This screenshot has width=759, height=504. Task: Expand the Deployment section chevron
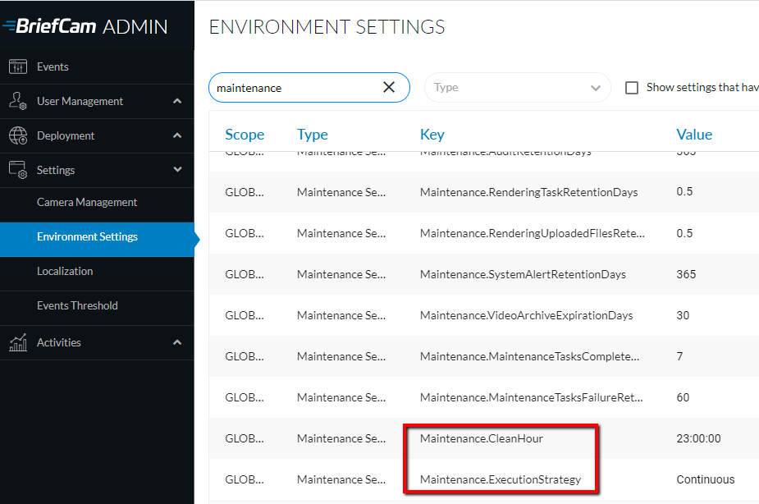(178, 135)
